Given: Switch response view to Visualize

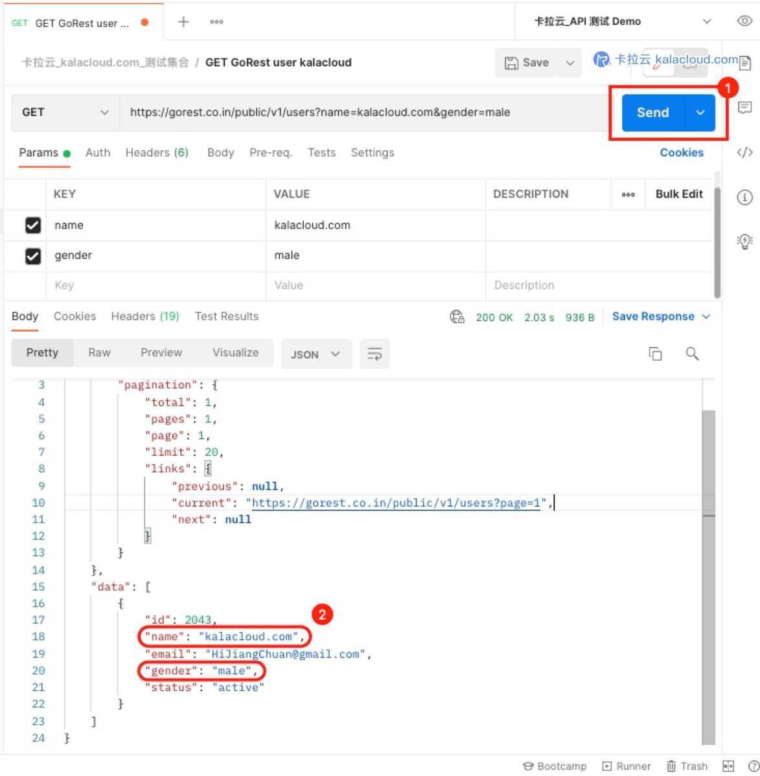Looking at the screenshot, I should [235, 353].
